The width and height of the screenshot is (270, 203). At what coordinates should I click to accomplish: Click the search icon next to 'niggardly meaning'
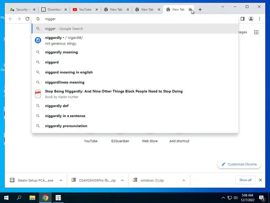tap(38, 52)
